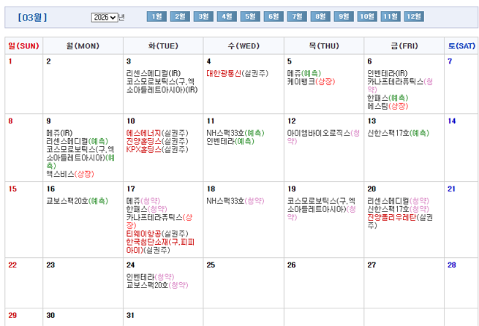Open KPX홀딩스(실권주) entry on March 10

tap(157, 150)
